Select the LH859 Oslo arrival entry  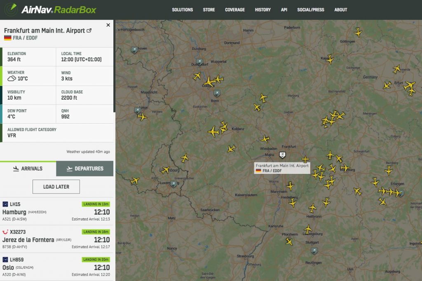[56, 267]
